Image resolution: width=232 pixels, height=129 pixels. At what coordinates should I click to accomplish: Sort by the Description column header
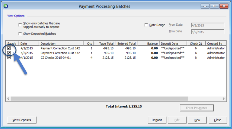click(x=61, y=44)
